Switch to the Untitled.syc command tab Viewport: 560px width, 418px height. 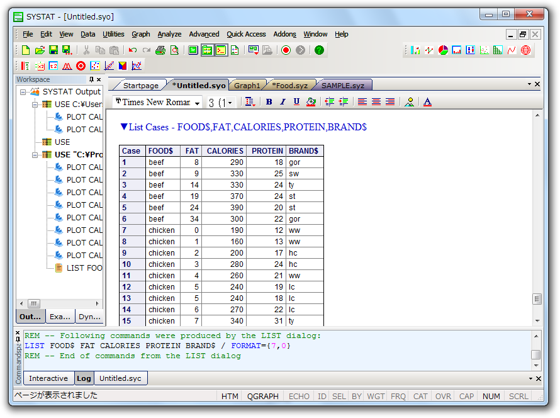click(120, 378)
